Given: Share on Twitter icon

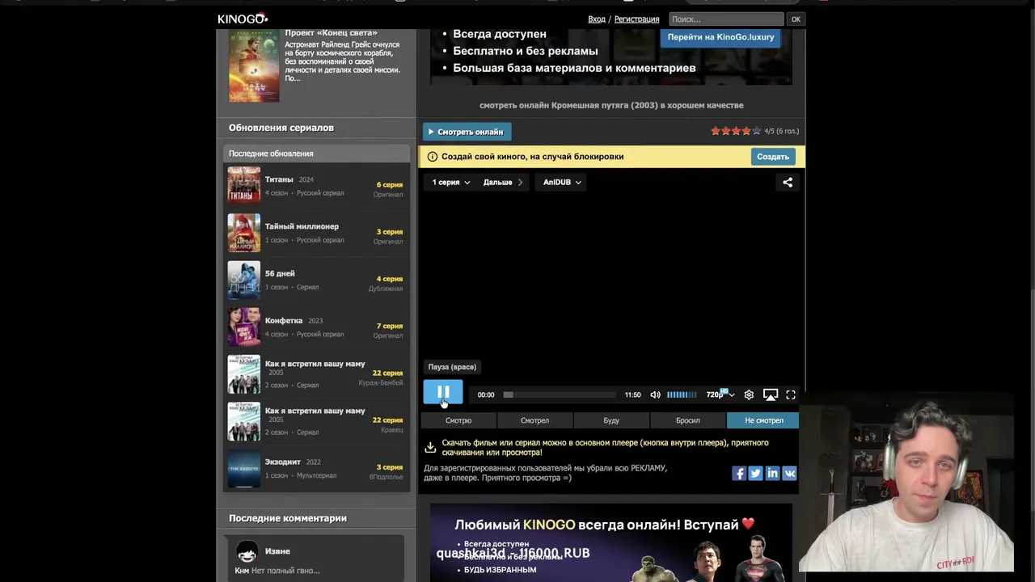Looking at the screenshot, I should [x=755, y=474].
